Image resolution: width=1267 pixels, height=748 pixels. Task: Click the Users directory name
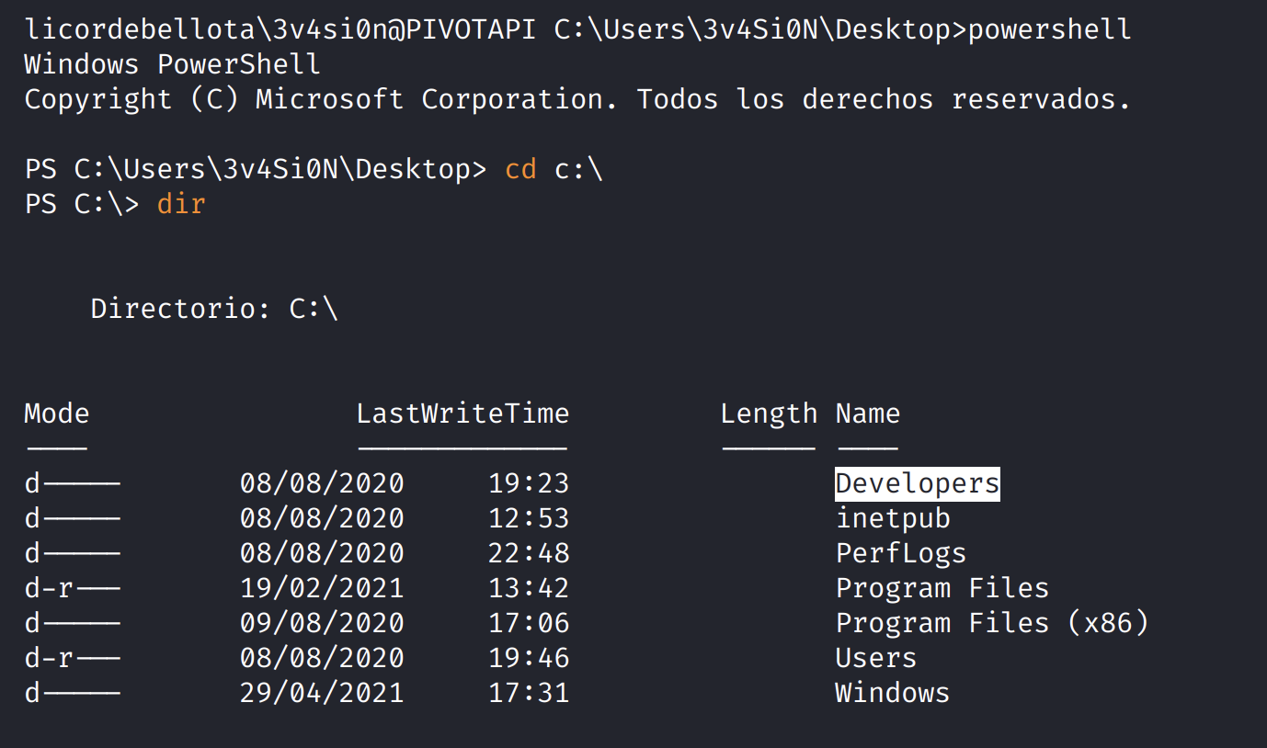[x=875, y=658]
